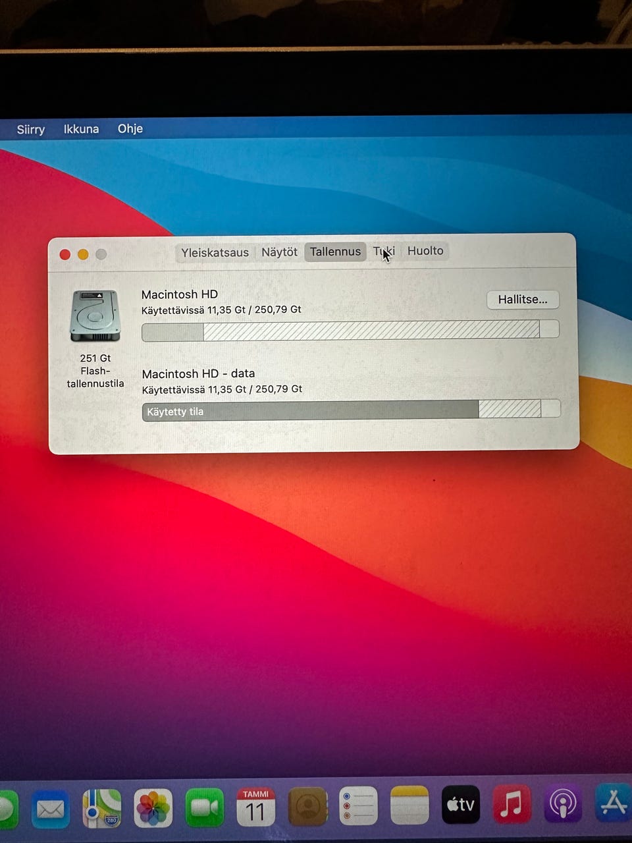Open the Ikkuna menu
This screenshot has height=843, width=632.
click(x=81, y=128)
